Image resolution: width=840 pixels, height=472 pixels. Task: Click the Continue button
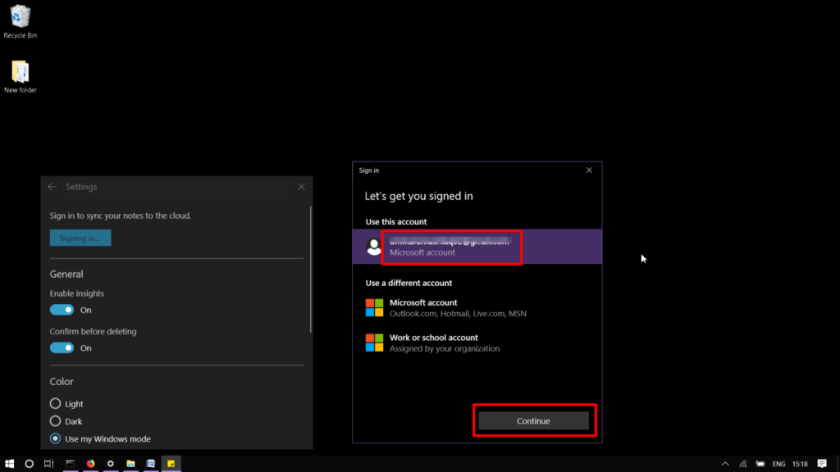533,420
